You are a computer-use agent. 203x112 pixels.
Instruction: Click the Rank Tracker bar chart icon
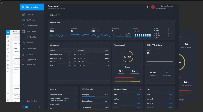click(x=23, y=20)
